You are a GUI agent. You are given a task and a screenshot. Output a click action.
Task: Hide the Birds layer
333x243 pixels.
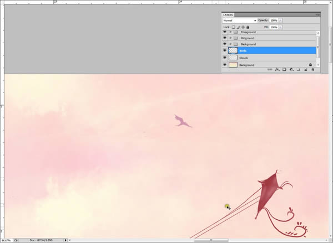(225, 50)
